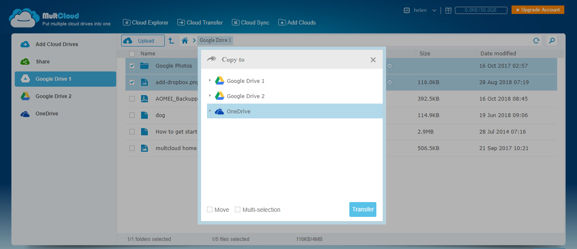This screenshot has width=577, height=249.
Task: Check the How to get started checkbox
Action: click(x=132, y=132)
